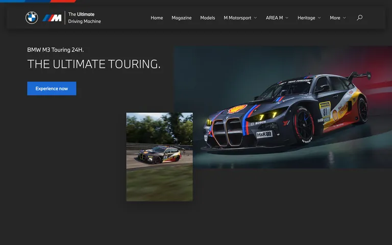Go to the Home page
The width and height of the screenshot is (392, 245).
[157, 18]
